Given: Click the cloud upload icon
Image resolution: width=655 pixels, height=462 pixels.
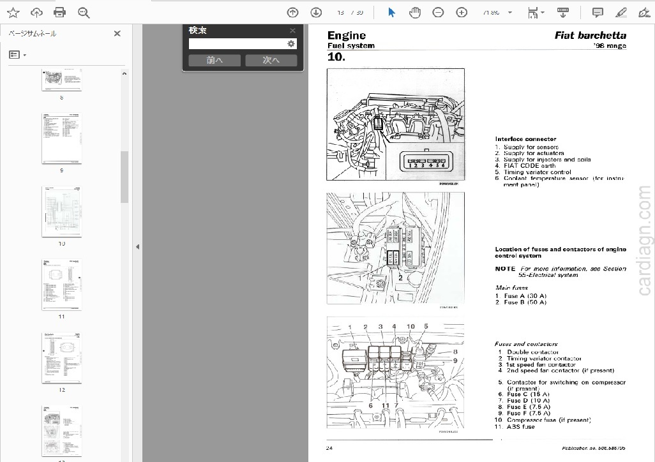Looking at the screenshot, I should coord(37,13).
